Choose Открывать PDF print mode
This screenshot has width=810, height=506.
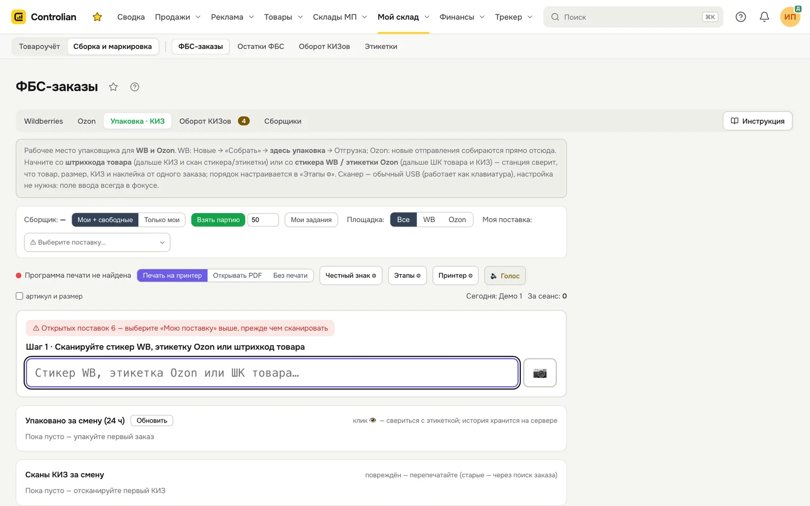coord(237,276)
